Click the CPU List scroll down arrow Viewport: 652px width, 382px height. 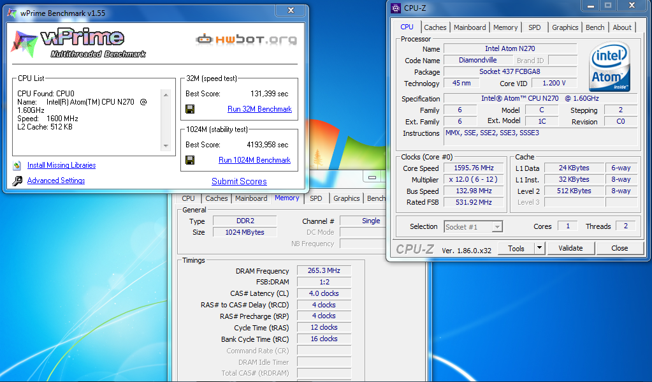tap(166, 145)
